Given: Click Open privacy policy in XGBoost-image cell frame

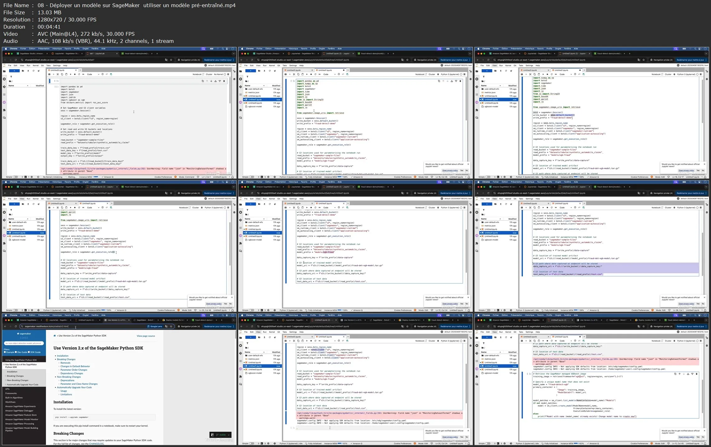Looking at the screenshot, I should [x=686, y=437].
